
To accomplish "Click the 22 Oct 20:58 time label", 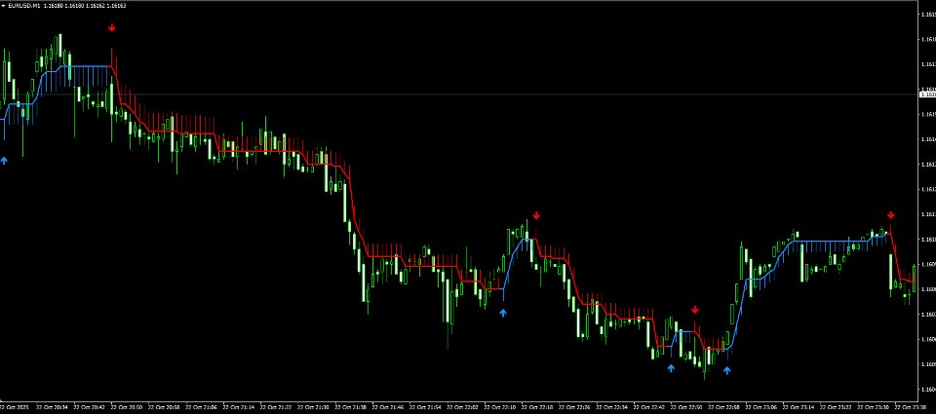I will 164,407.
